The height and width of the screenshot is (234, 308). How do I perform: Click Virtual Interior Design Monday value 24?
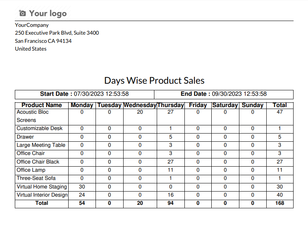pyautogui.click(x=82, y=195)
